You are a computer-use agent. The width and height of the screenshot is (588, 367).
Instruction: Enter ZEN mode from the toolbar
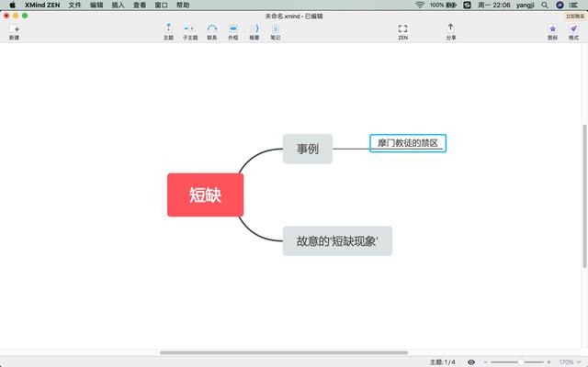[x=402, y=32]
